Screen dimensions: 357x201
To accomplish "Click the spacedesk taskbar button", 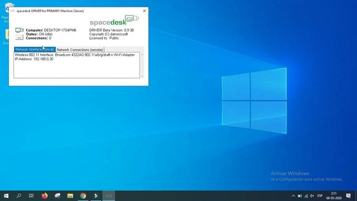I will point(109,196).
